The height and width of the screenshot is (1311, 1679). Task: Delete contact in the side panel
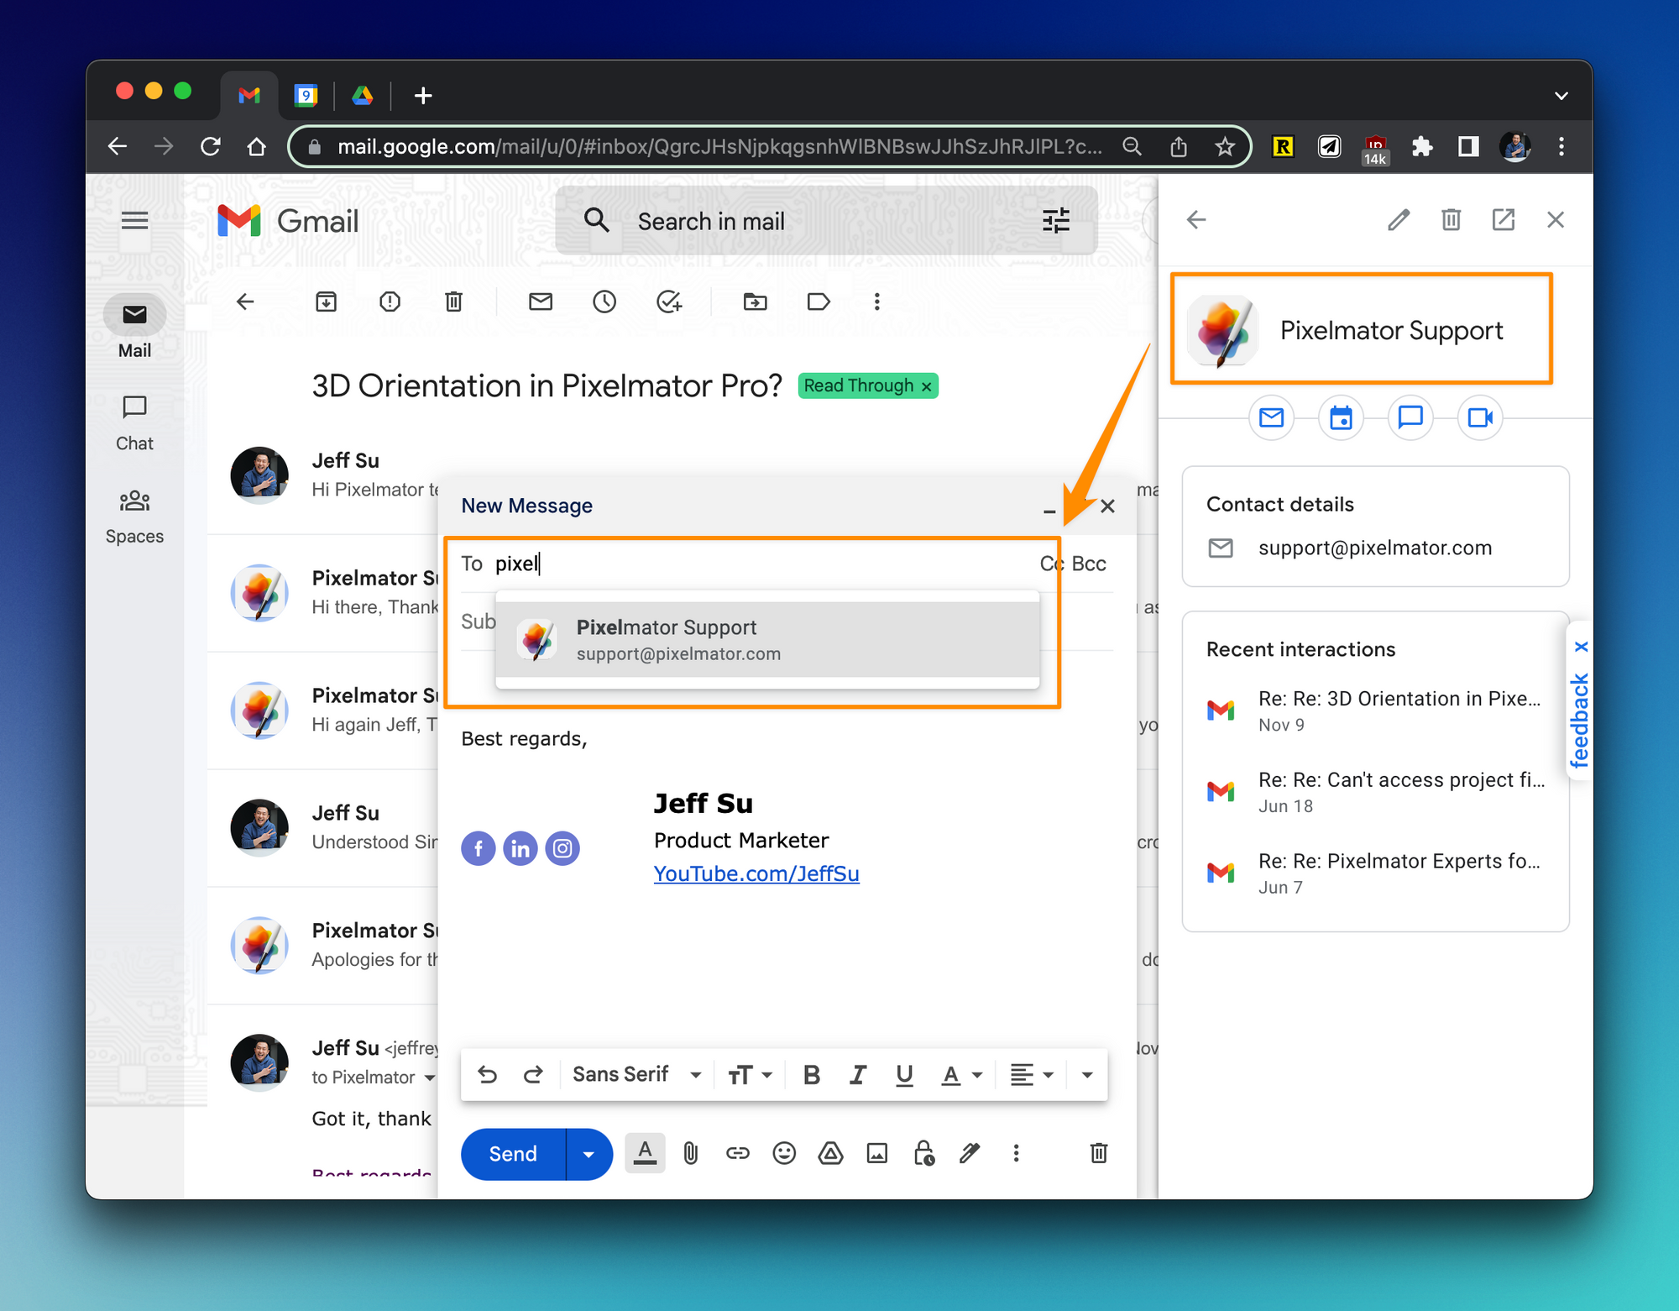click(1451, 220)
